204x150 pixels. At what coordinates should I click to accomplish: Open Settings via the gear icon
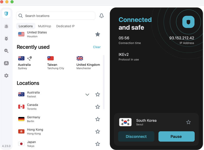click(6, 76)
